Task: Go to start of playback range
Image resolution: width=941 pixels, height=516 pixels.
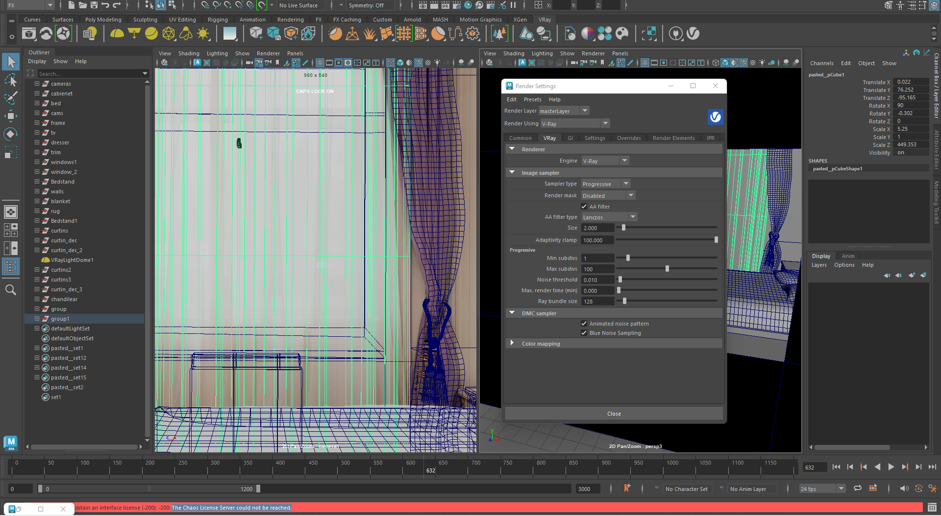Action: (x=836, y=467)
